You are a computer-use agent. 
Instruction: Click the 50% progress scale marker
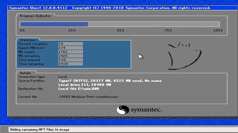pyautogui.click(x=120, y=30)
